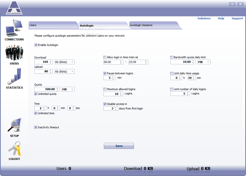Uncheck Pause between logins
Screen dimensions: 246x176
pos(105,73)
